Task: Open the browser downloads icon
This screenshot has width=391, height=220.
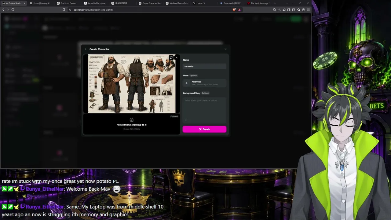Action: [279, 10]
